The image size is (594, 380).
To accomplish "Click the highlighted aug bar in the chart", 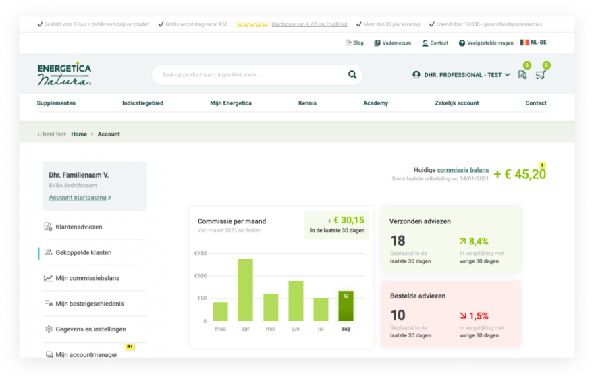I will click(346, 306).
